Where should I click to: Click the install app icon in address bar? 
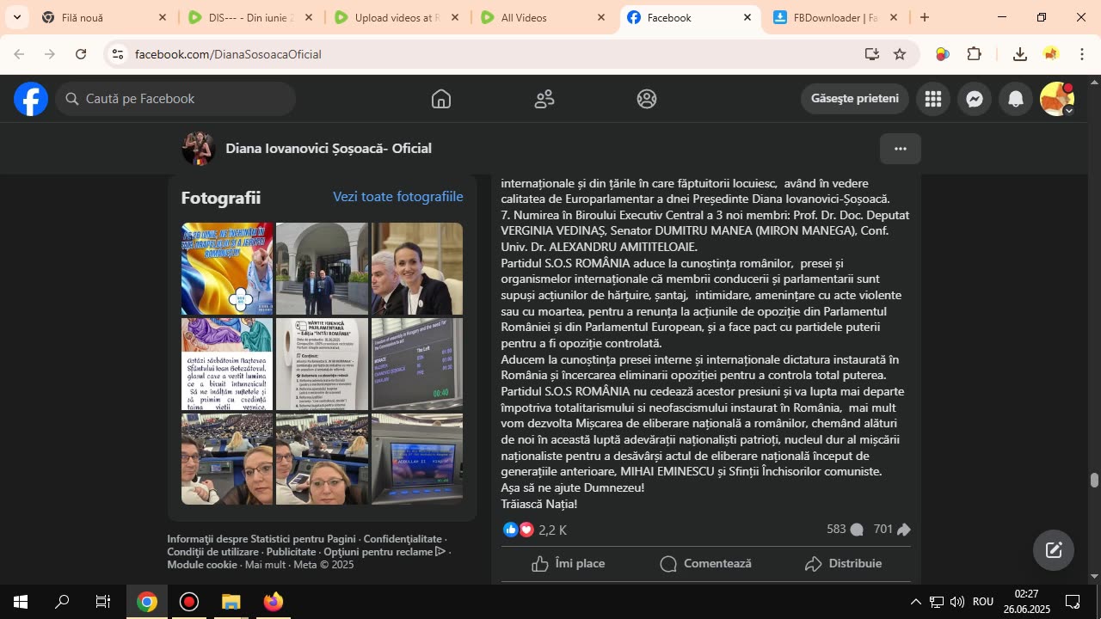coord(872,54)
